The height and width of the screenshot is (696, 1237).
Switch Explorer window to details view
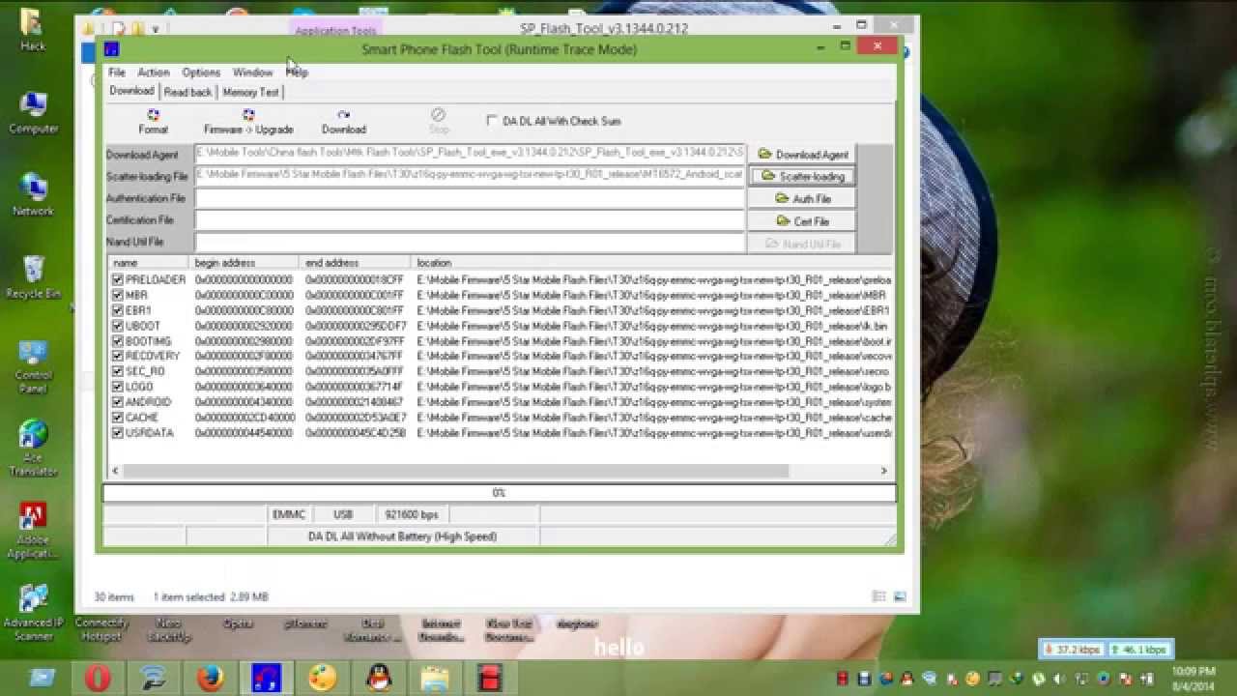pos(878,597)
